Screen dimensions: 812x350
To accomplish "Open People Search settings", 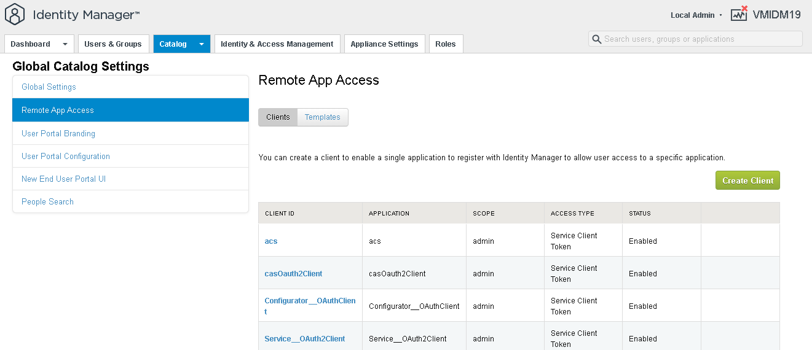I will [130, 201].
